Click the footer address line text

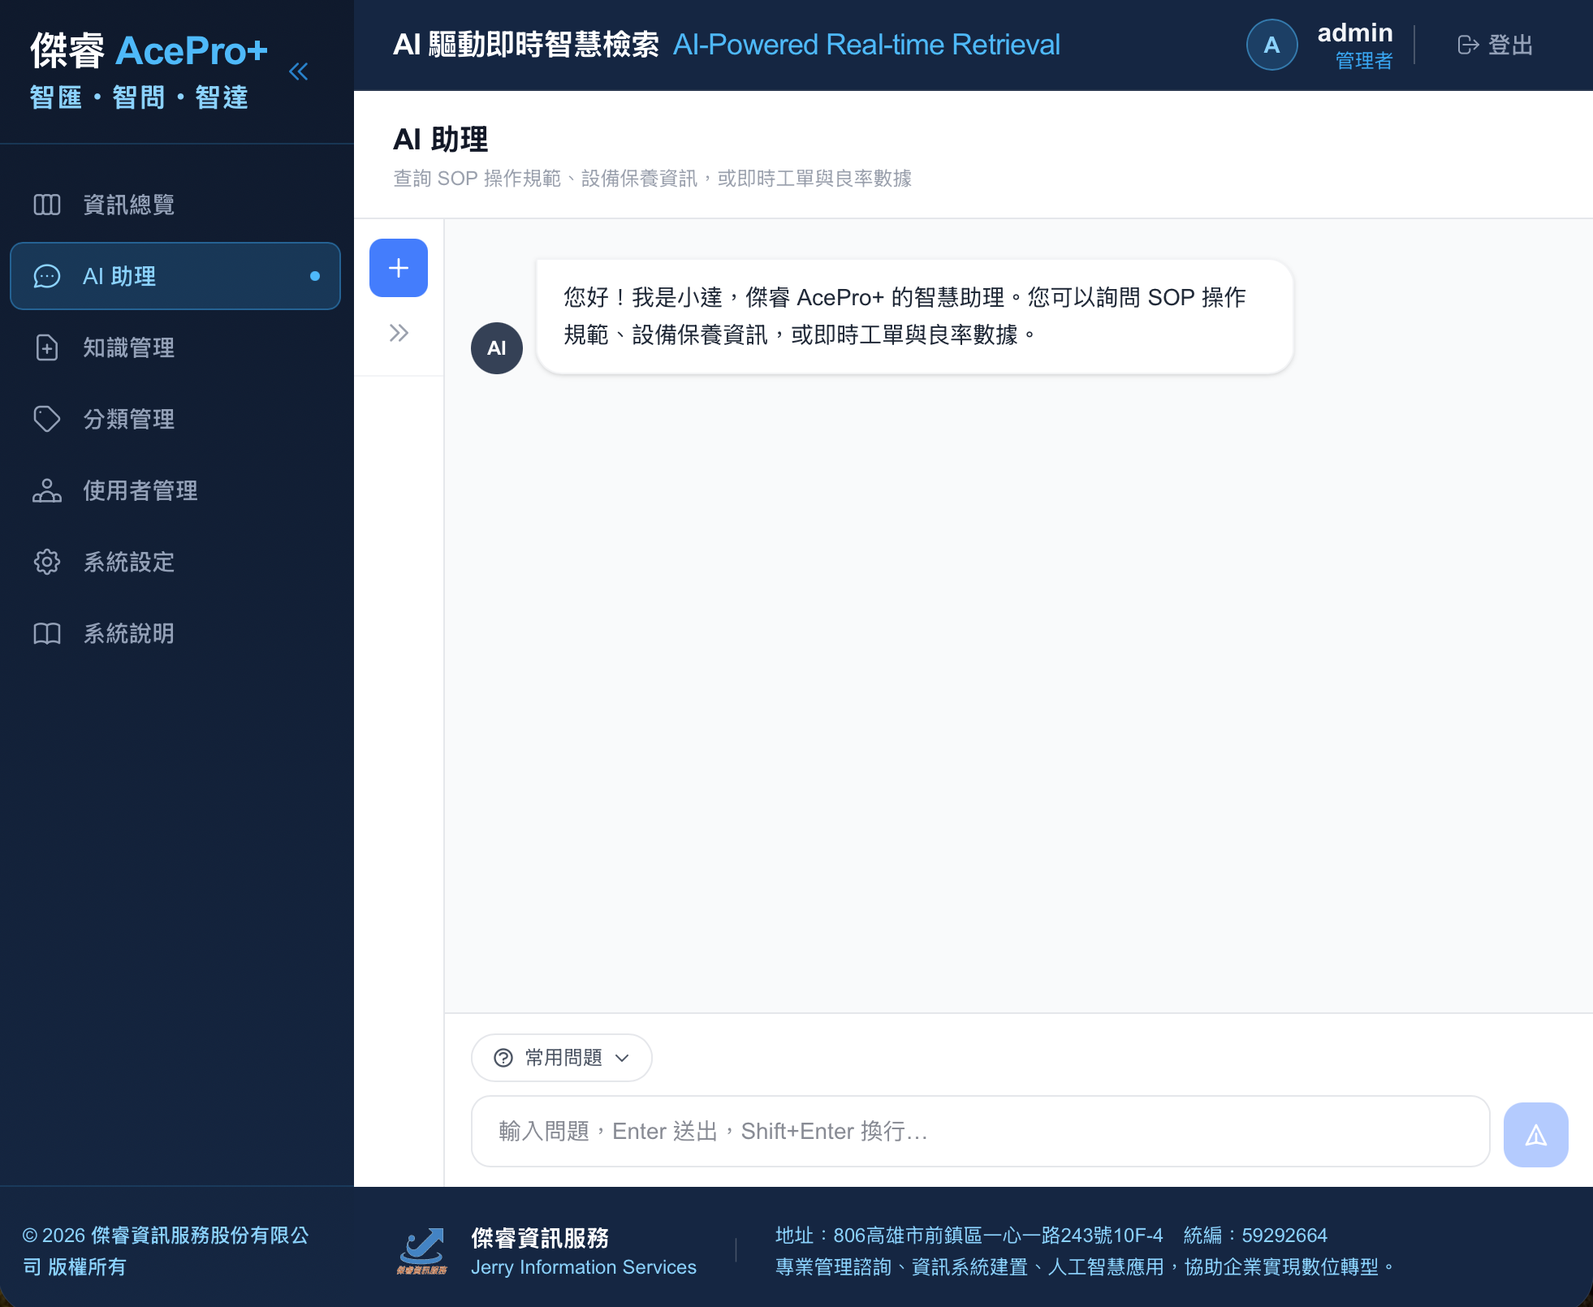click(969, 1236)
